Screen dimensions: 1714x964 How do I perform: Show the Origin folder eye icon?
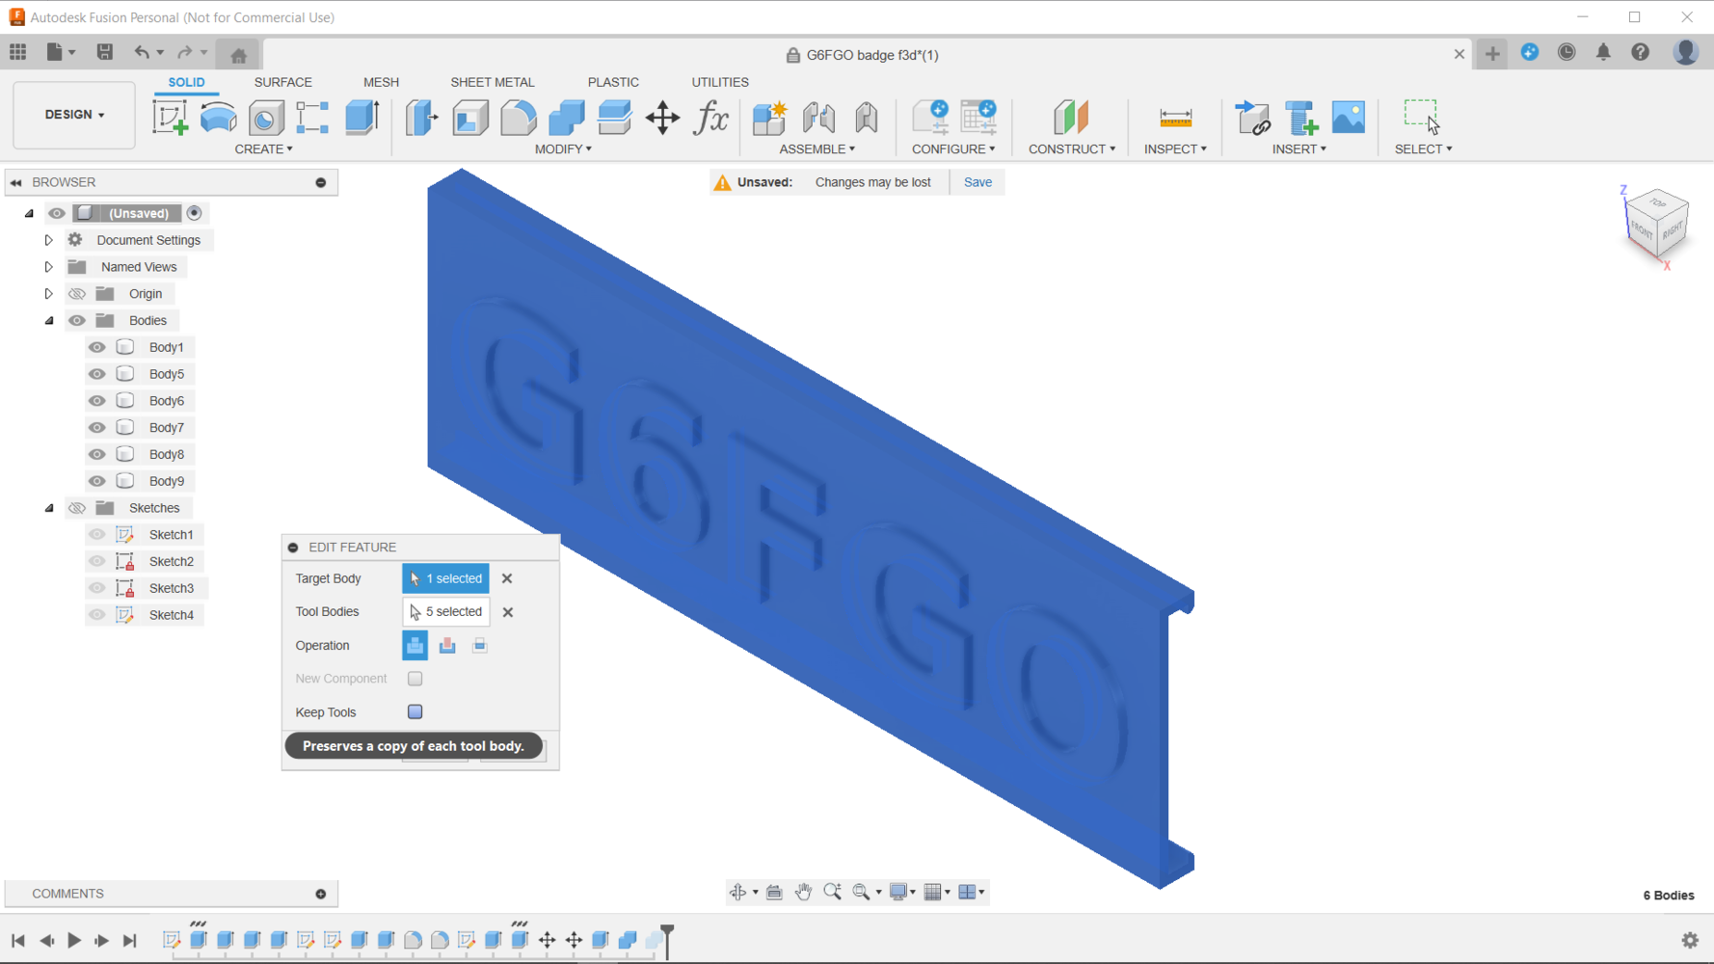pos(77,294)
